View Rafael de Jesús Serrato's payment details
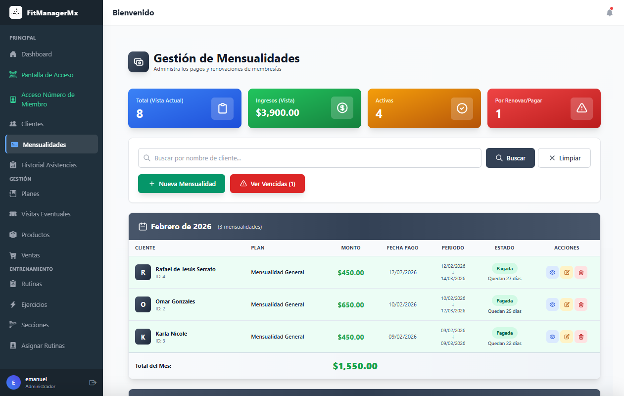The image size is (624, 396). (x=552, y=272)
